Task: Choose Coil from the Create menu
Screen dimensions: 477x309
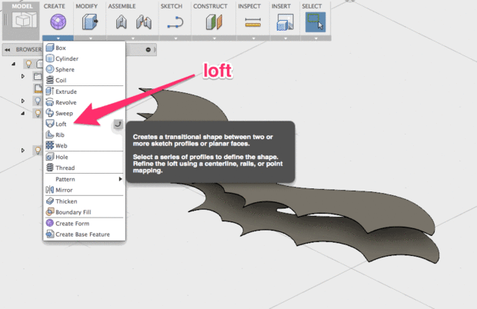Action: click(x=85, y=80)
